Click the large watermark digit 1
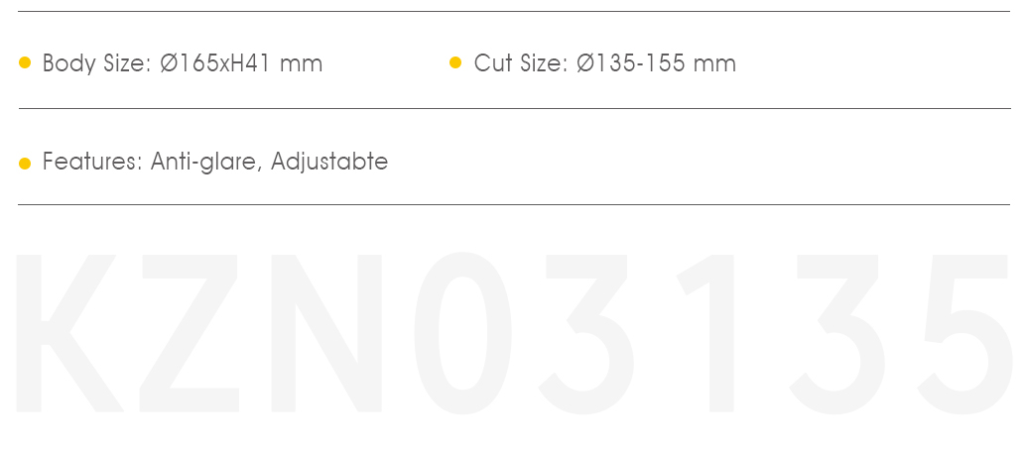 click(705, 333)
